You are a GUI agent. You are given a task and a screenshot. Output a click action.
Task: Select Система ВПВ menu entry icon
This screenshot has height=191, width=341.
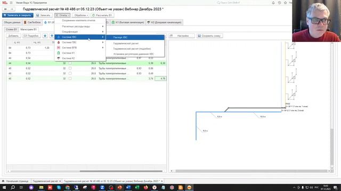(x=59, y=48)
